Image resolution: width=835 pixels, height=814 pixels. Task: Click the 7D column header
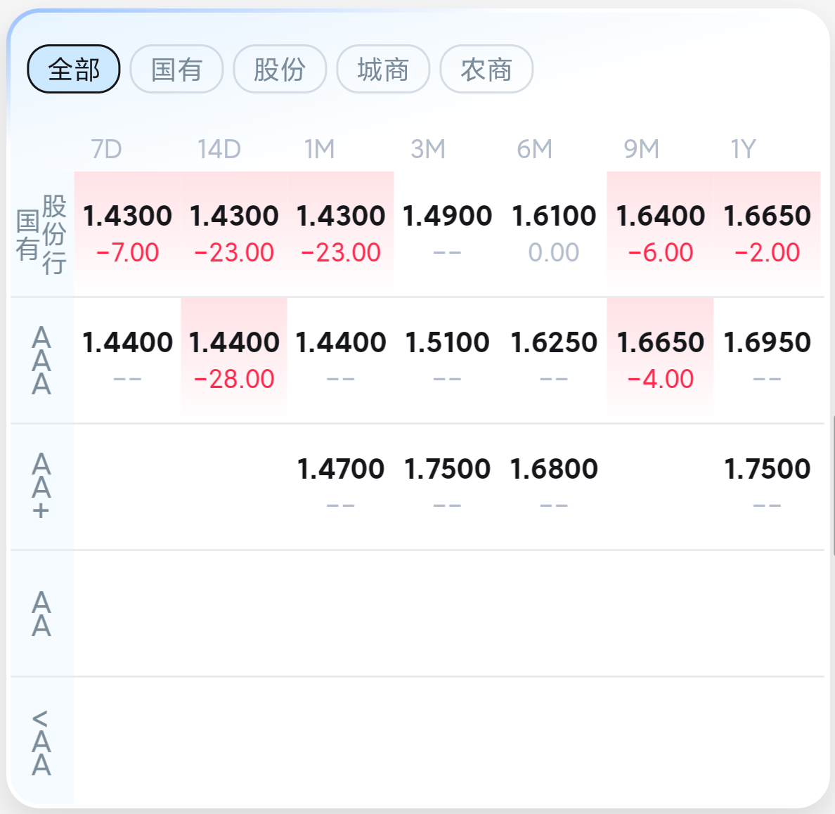[x=107, y=149]
